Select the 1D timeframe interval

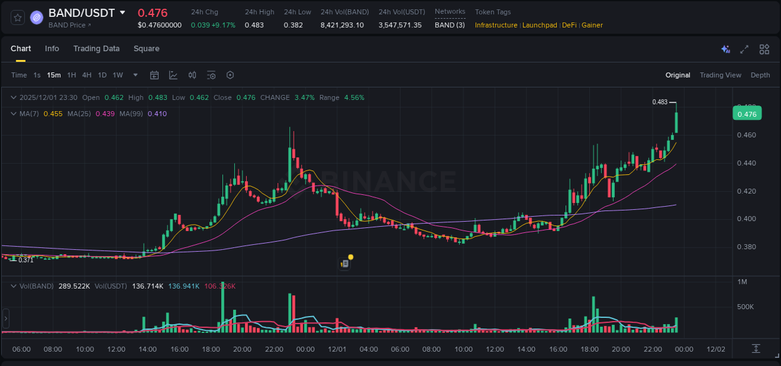tap(102, 75)
